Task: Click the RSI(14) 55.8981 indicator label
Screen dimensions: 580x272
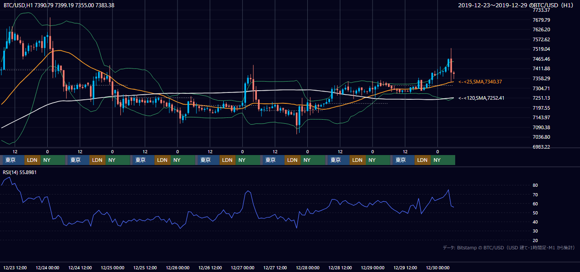Action: click(20, 172)
